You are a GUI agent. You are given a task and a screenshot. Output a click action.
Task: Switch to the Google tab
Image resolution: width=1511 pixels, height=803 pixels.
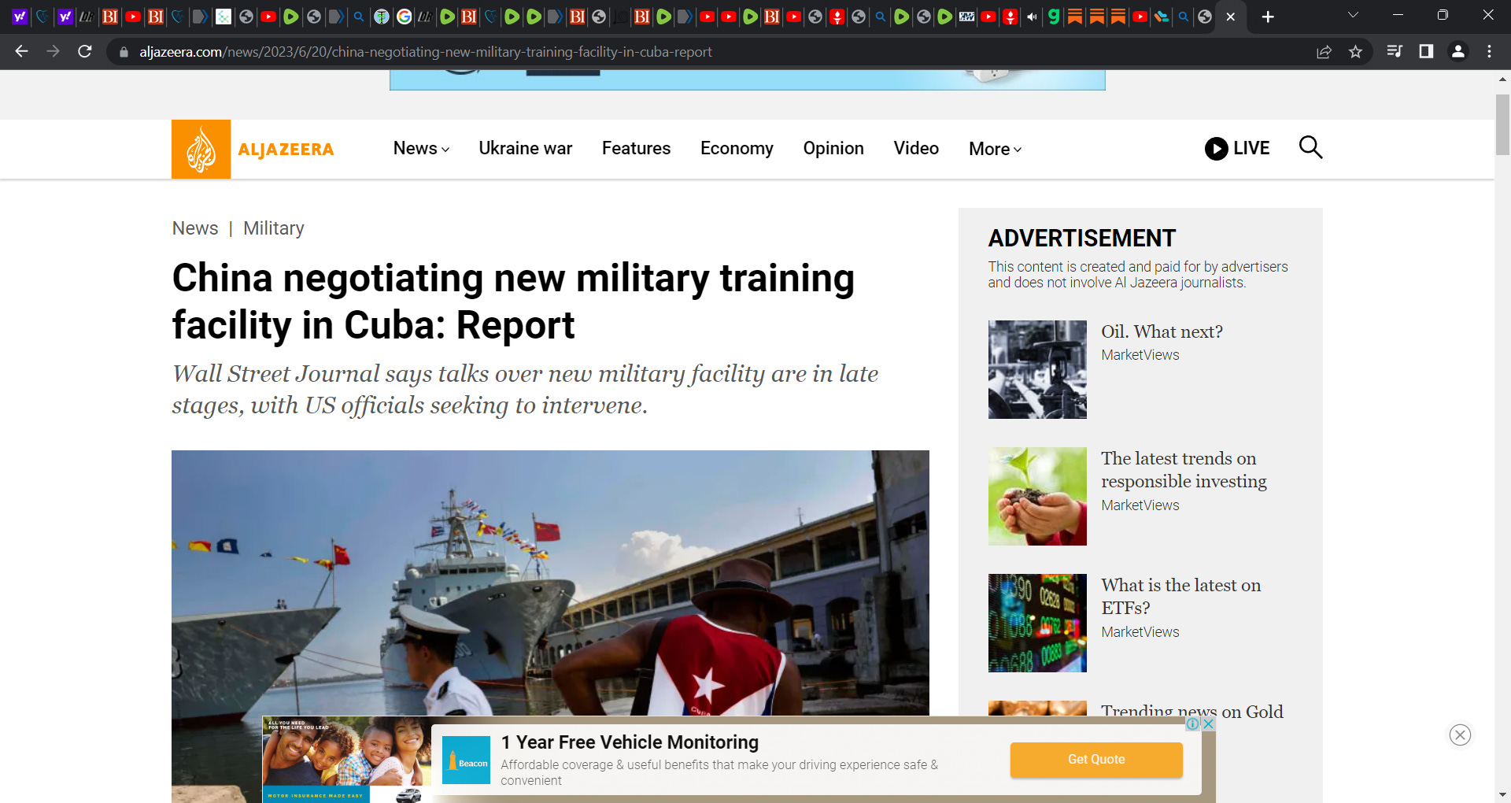(x=404, y=17)
